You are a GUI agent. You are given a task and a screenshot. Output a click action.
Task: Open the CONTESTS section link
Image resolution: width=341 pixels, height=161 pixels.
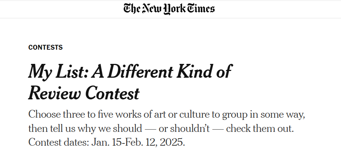45,47
